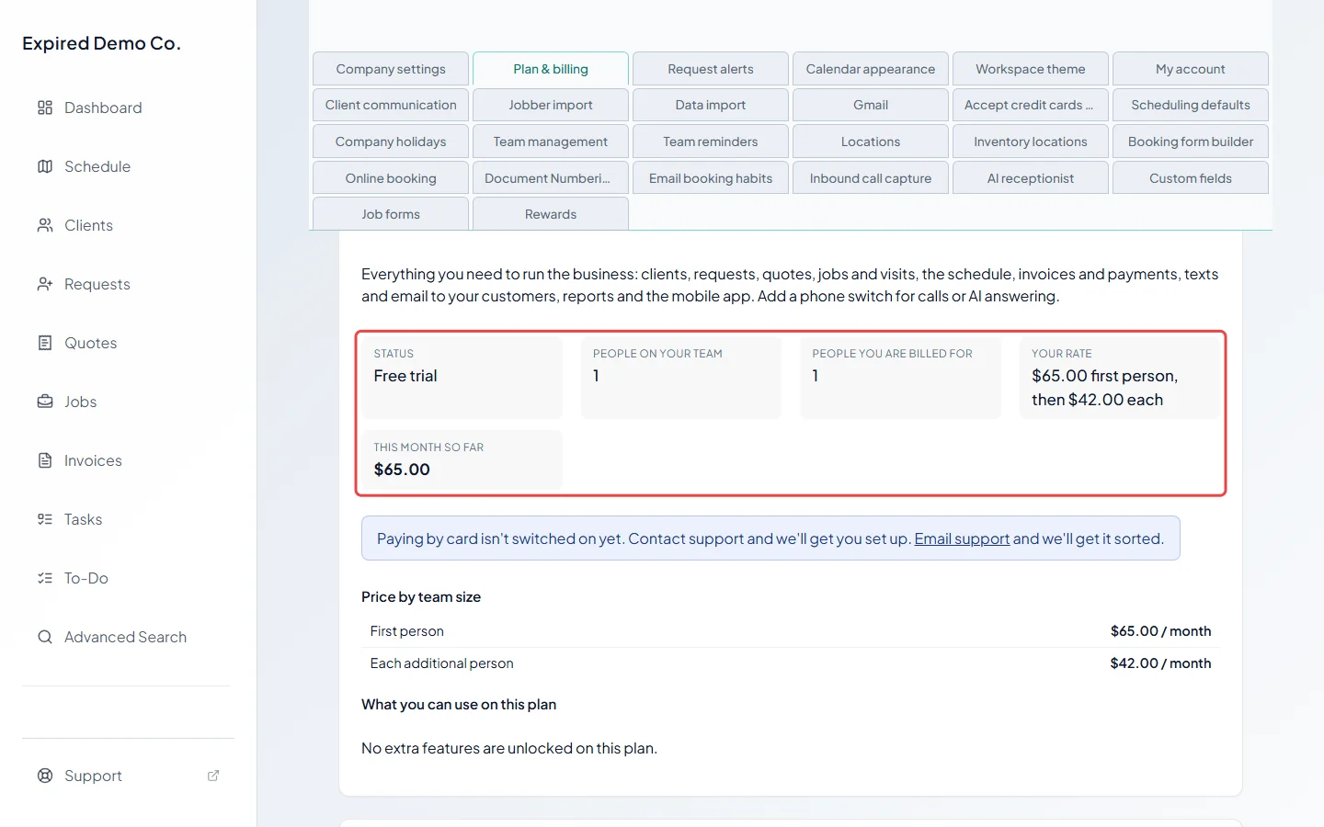Open the Job forms tab

391,214
